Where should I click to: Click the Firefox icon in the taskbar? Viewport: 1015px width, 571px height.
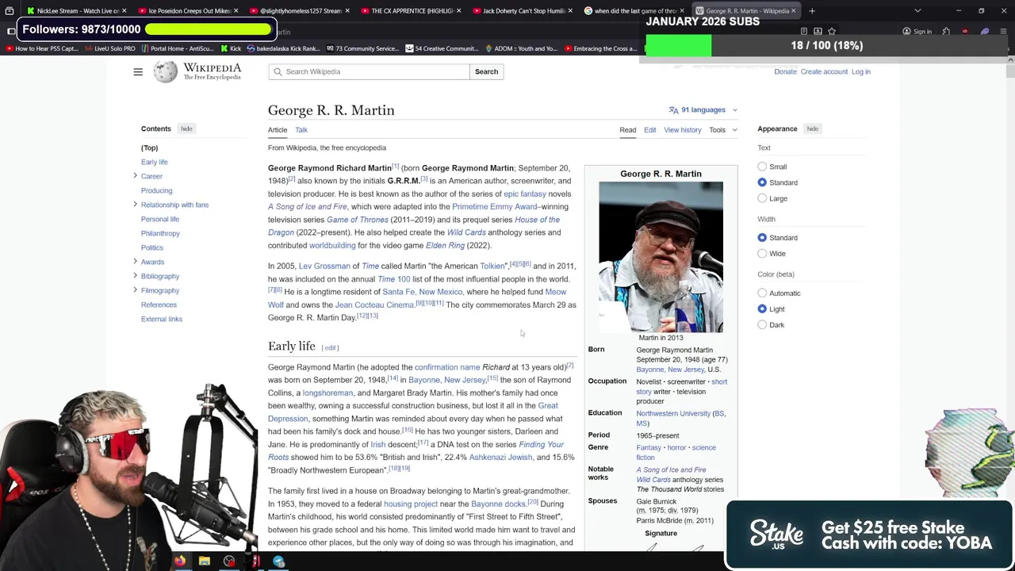180,561
